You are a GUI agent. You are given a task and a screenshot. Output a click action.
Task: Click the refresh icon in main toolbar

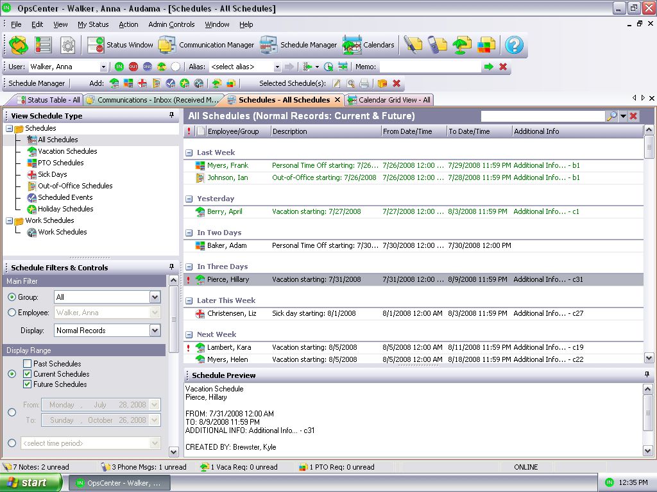pyautogui.click(x=19, y=45)
